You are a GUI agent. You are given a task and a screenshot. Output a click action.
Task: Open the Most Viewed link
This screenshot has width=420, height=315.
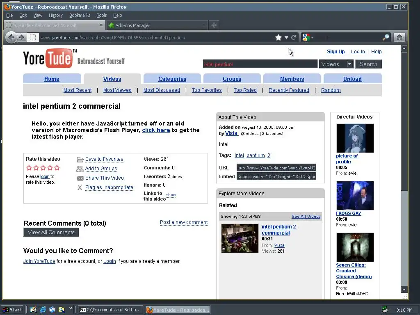coord(117,90)
